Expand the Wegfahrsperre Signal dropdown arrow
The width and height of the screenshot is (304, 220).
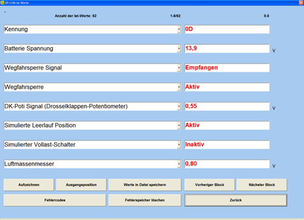click(179, 68)
